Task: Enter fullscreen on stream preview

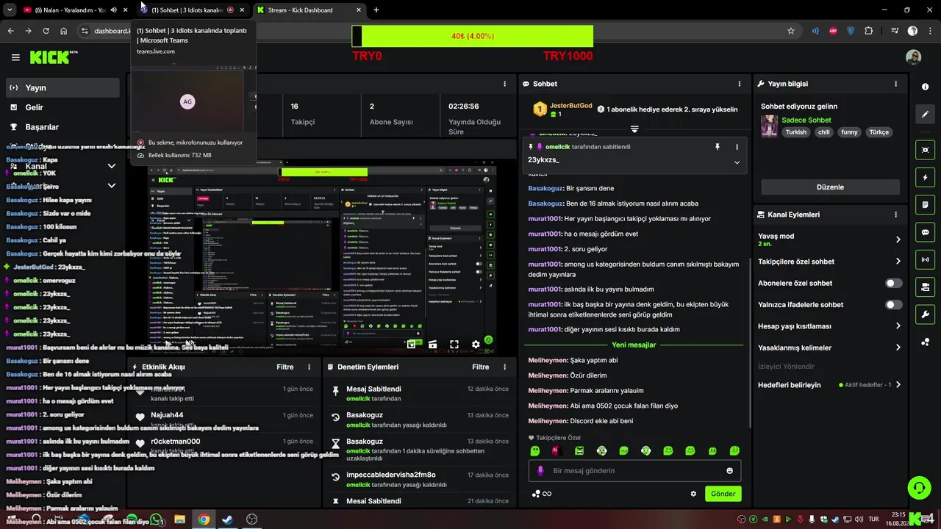Action: point(454,344)
